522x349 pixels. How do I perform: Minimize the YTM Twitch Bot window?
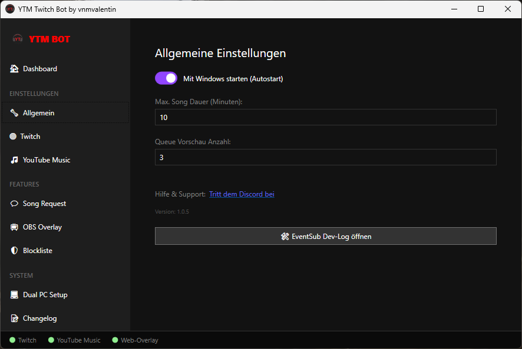(x=454, y=9)
